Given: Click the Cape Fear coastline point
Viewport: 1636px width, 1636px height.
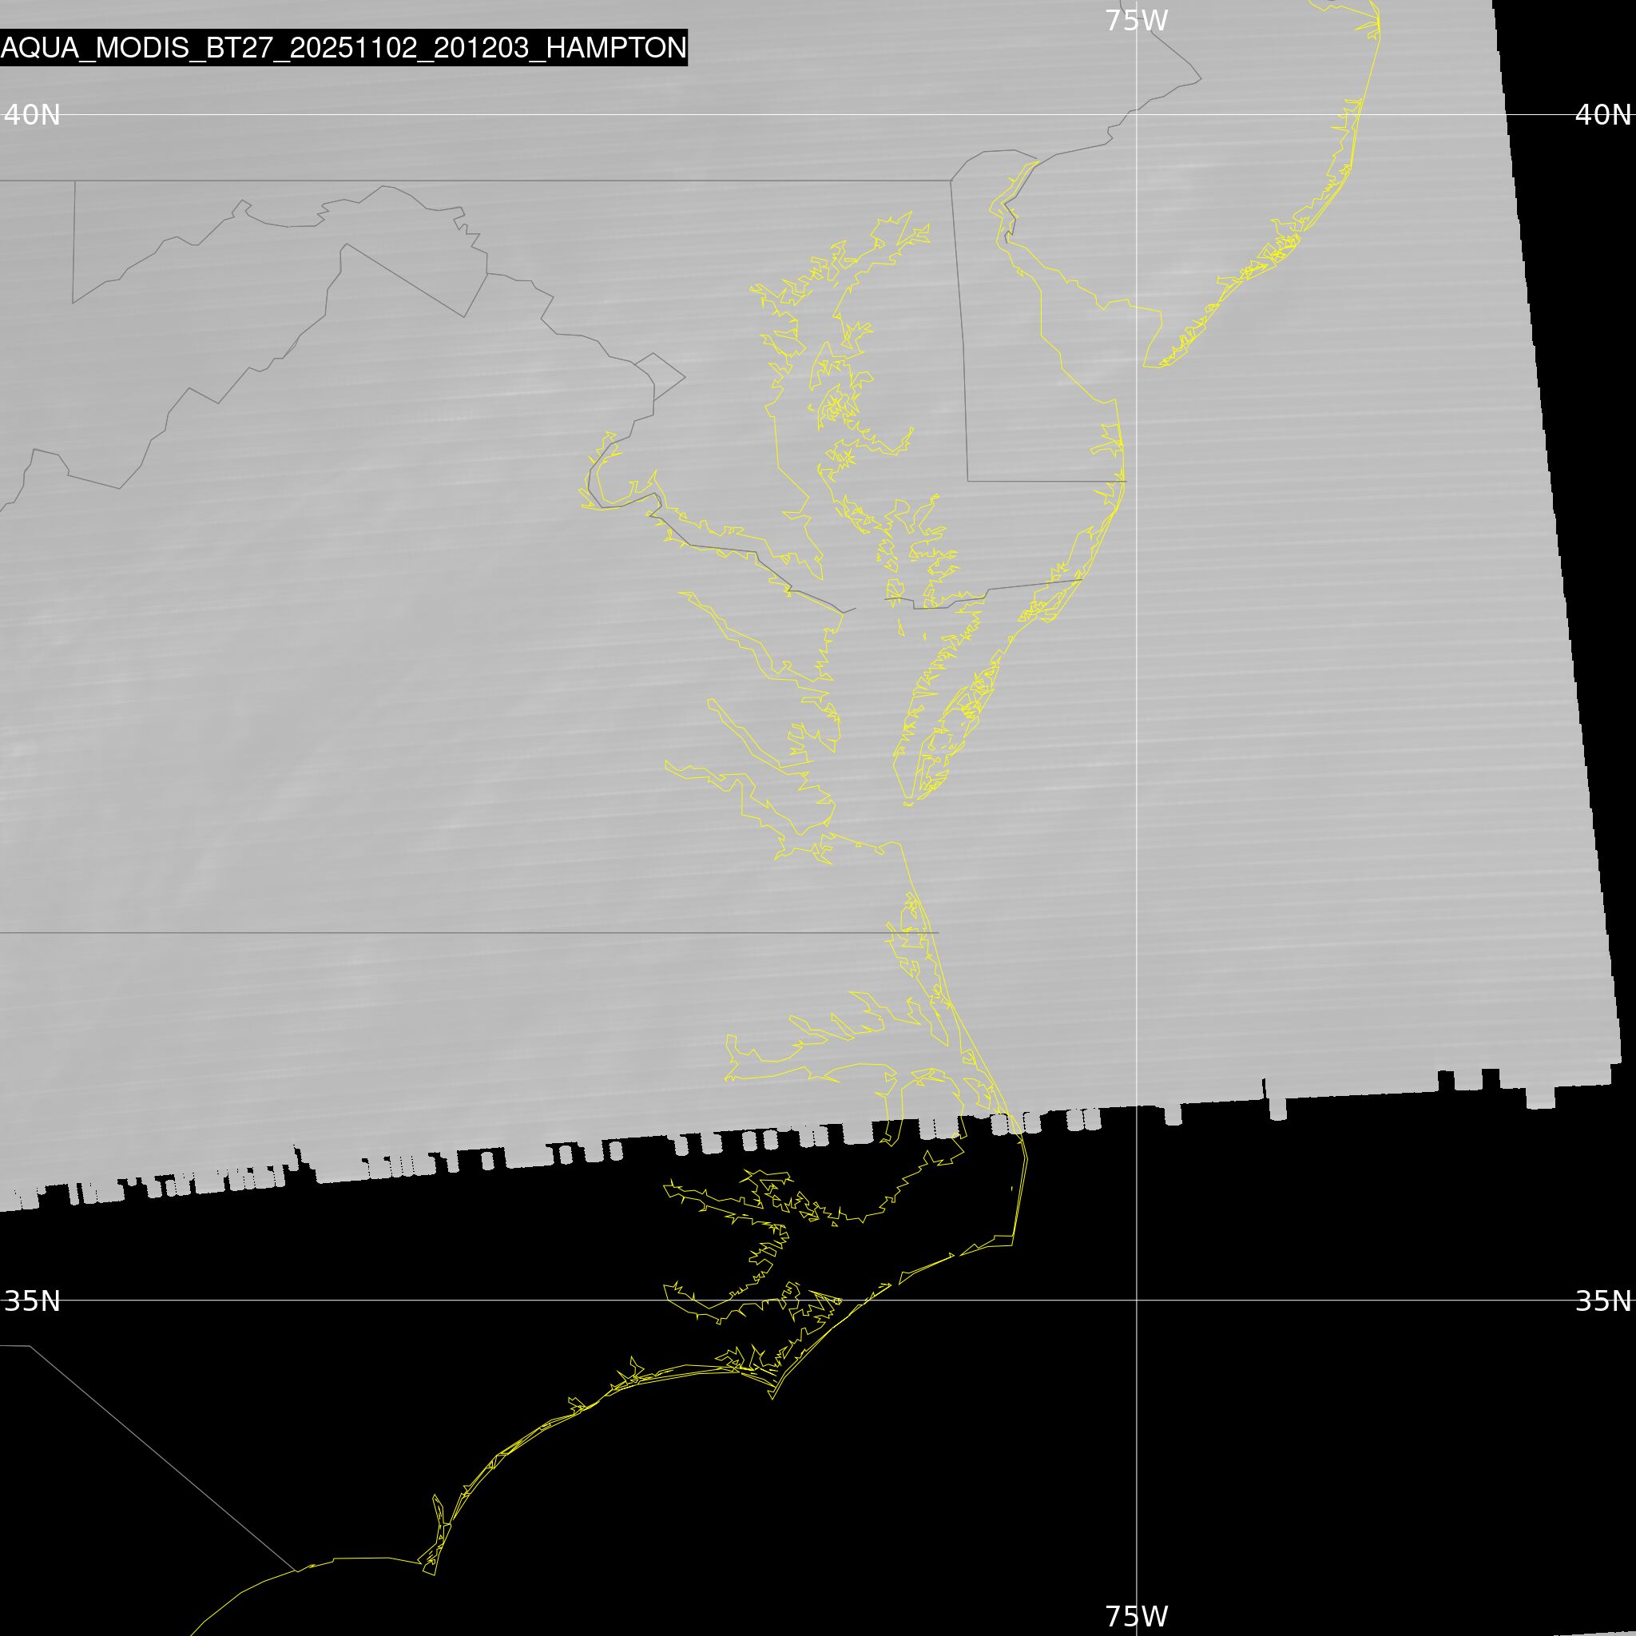Looking at the screenshot, I should click(434, 1574).
